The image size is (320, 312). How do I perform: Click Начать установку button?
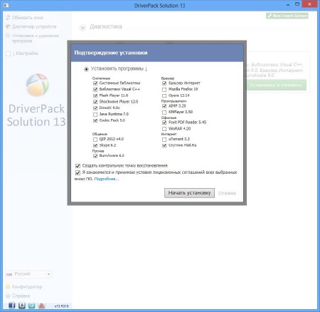(x=189, y=193)
